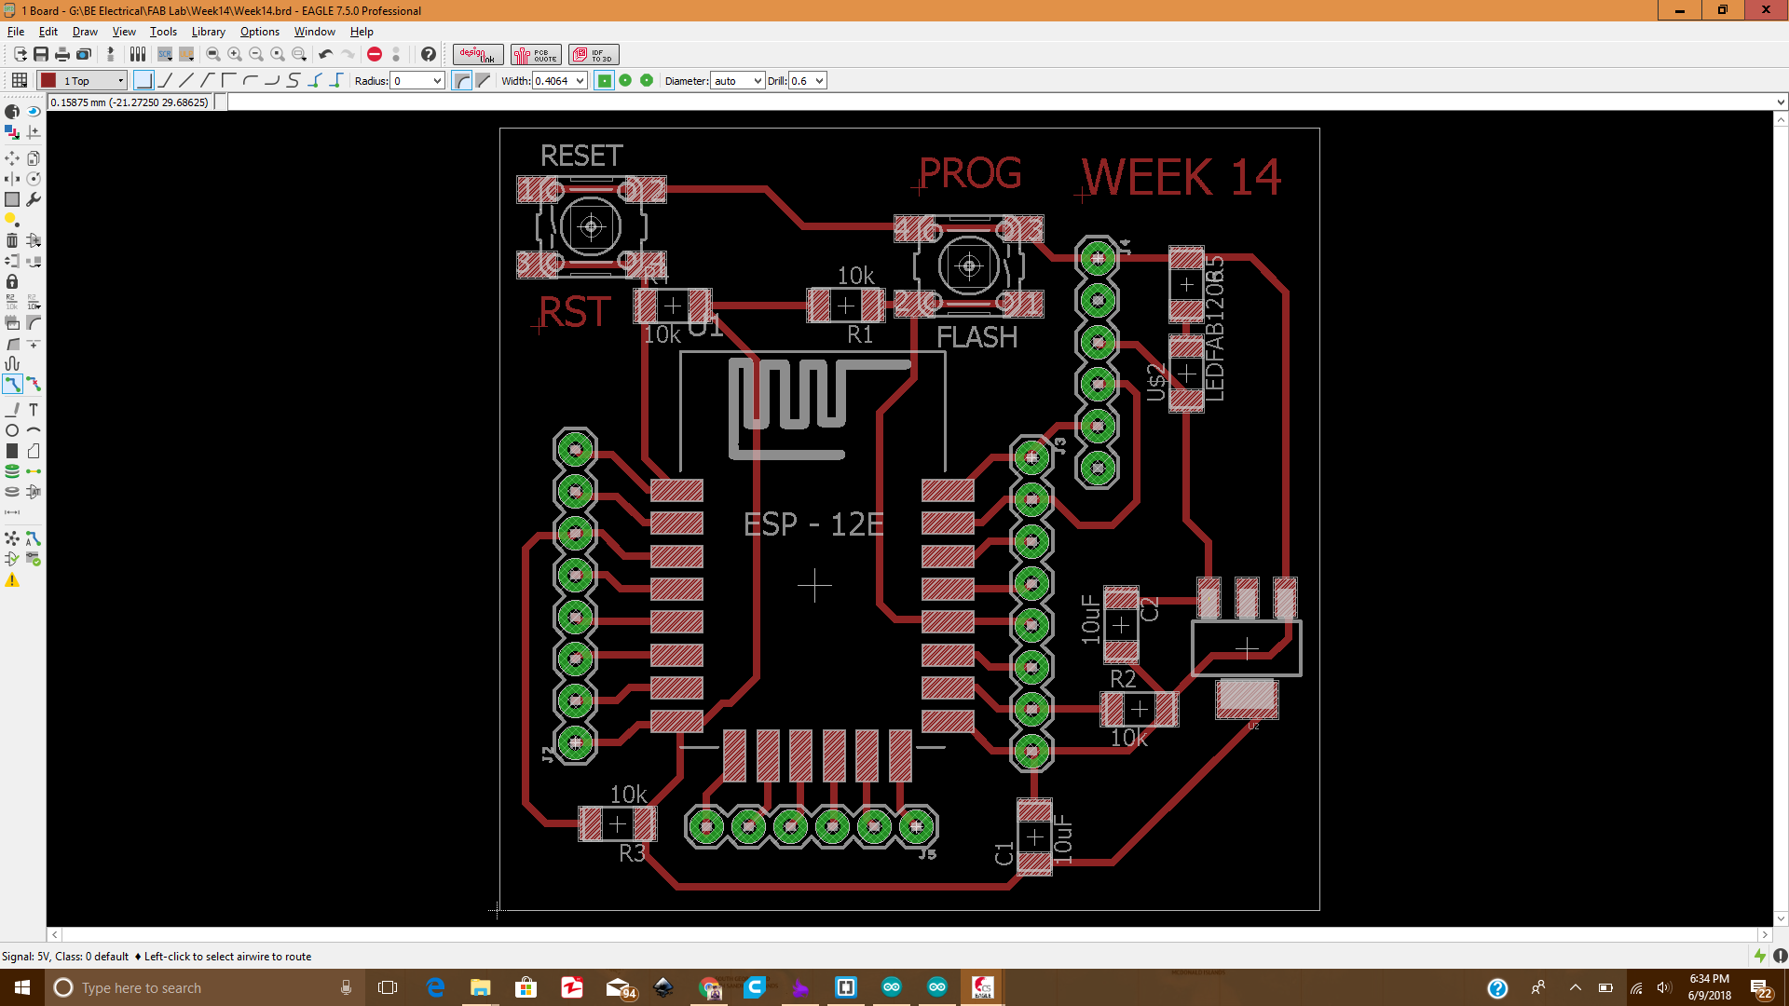
Task: Click the designlink button
Action: pyautogui.click(x=478, y=55)
